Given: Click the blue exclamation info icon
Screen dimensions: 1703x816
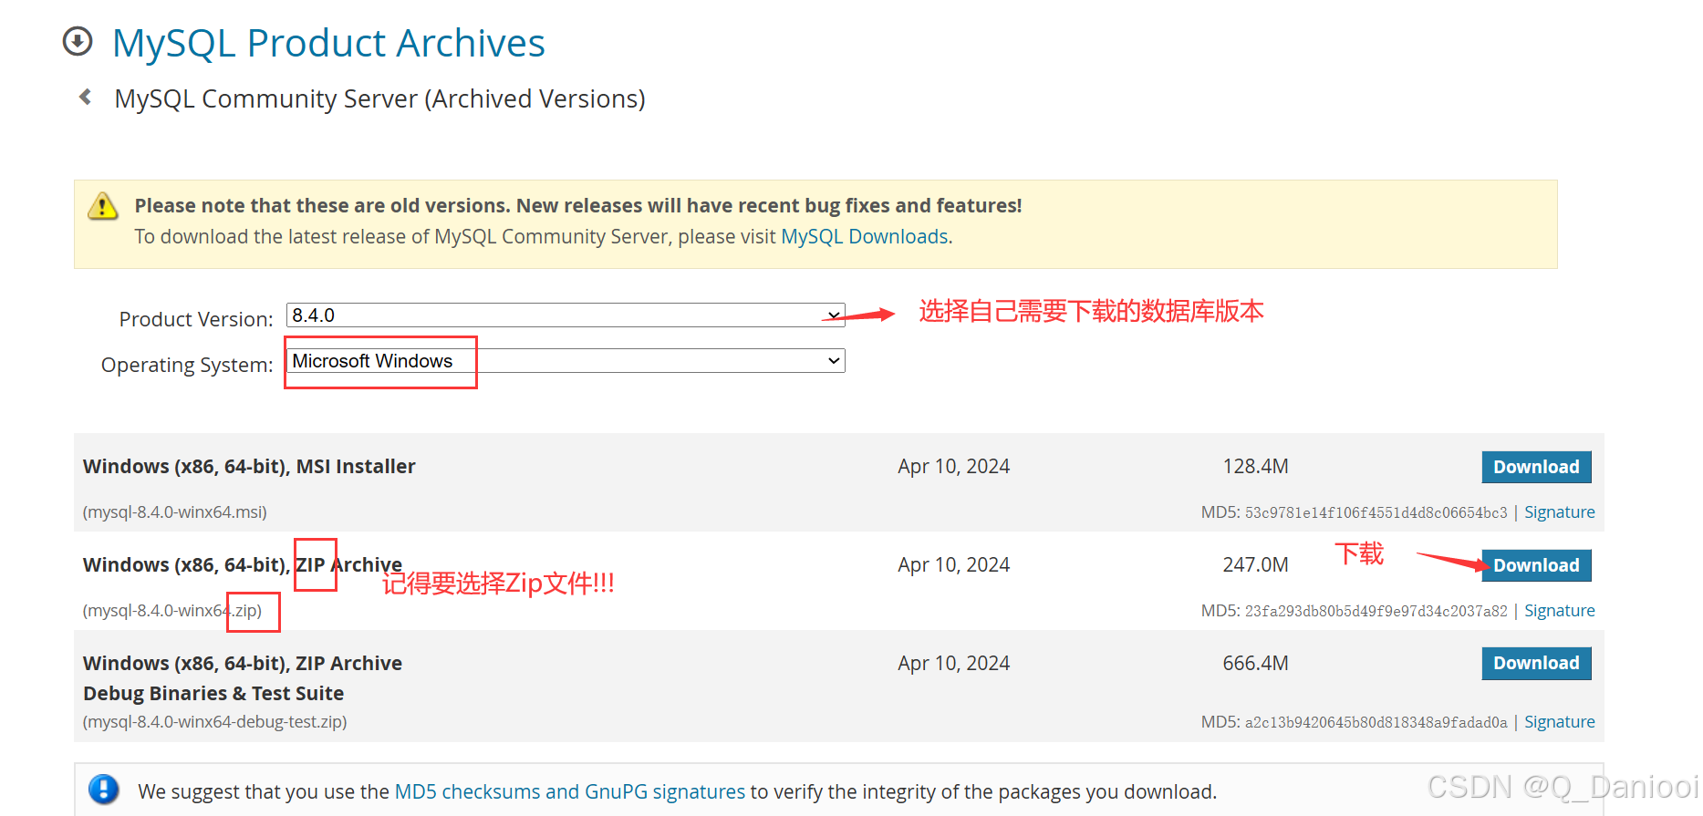Looking at the screenshot, I should (104, 789).
